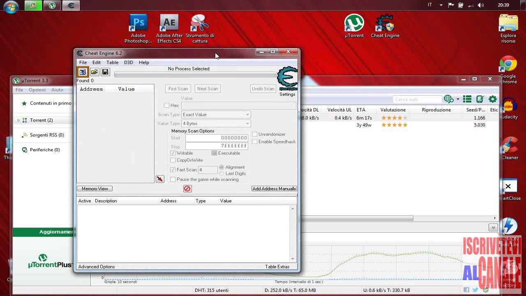Open the Opzioni menu in µTorrent
Screen dimensions: 526x296
(x=37, y=90)
